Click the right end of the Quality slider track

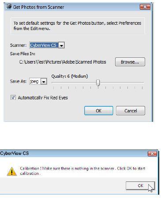pyautogui.click(x=142, y=83)
